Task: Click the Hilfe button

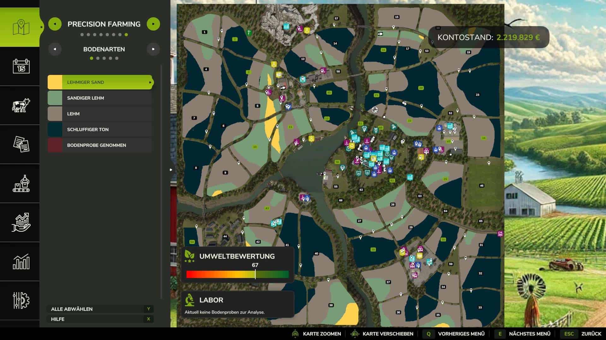Action: (100, 319)
